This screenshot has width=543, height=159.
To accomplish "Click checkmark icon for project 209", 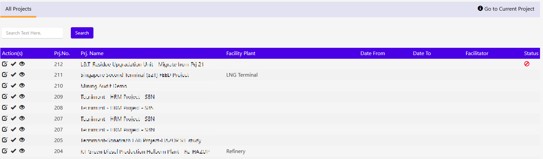I will pyautogui.click(x=13, y=97).
